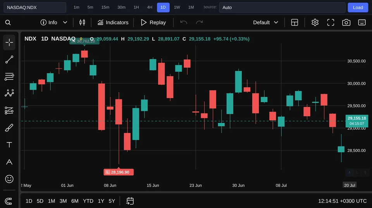Select the brush drawing tool

9,128
